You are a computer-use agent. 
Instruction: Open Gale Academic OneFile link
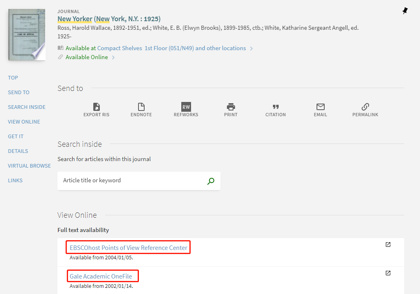coord(101,276)
